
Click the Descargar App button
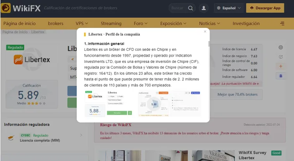(x=265, y=8)
